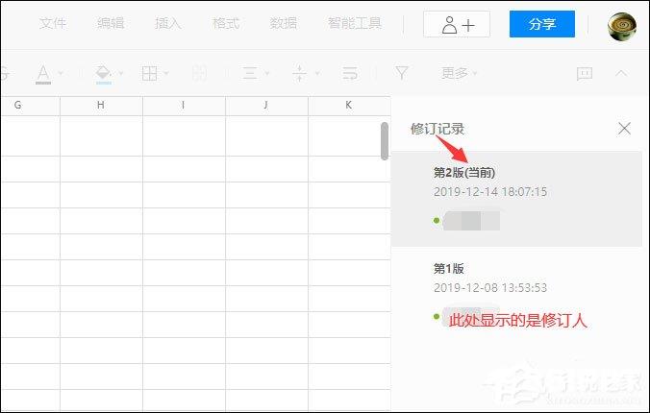Expand the fill color dropdown arrow
Image resolution: width=650 pixels, height=413 pixels.
pos(121,73)
